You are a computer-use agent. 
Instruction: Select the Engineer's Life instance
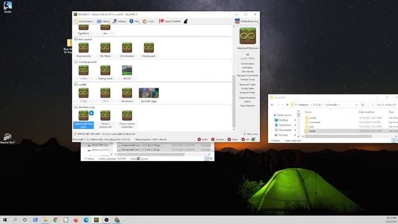click(83, 50)
